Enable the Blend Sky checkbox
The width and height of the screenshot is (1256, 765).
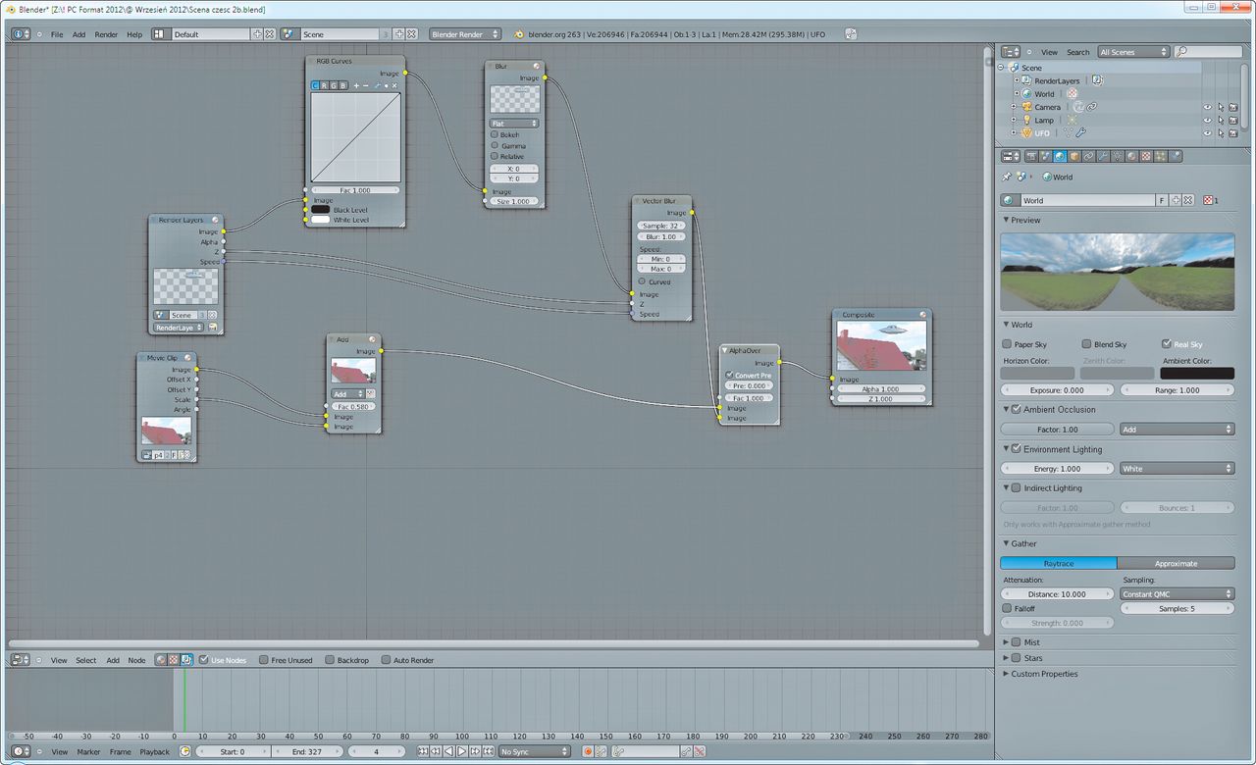click(x=1086, y=344)
